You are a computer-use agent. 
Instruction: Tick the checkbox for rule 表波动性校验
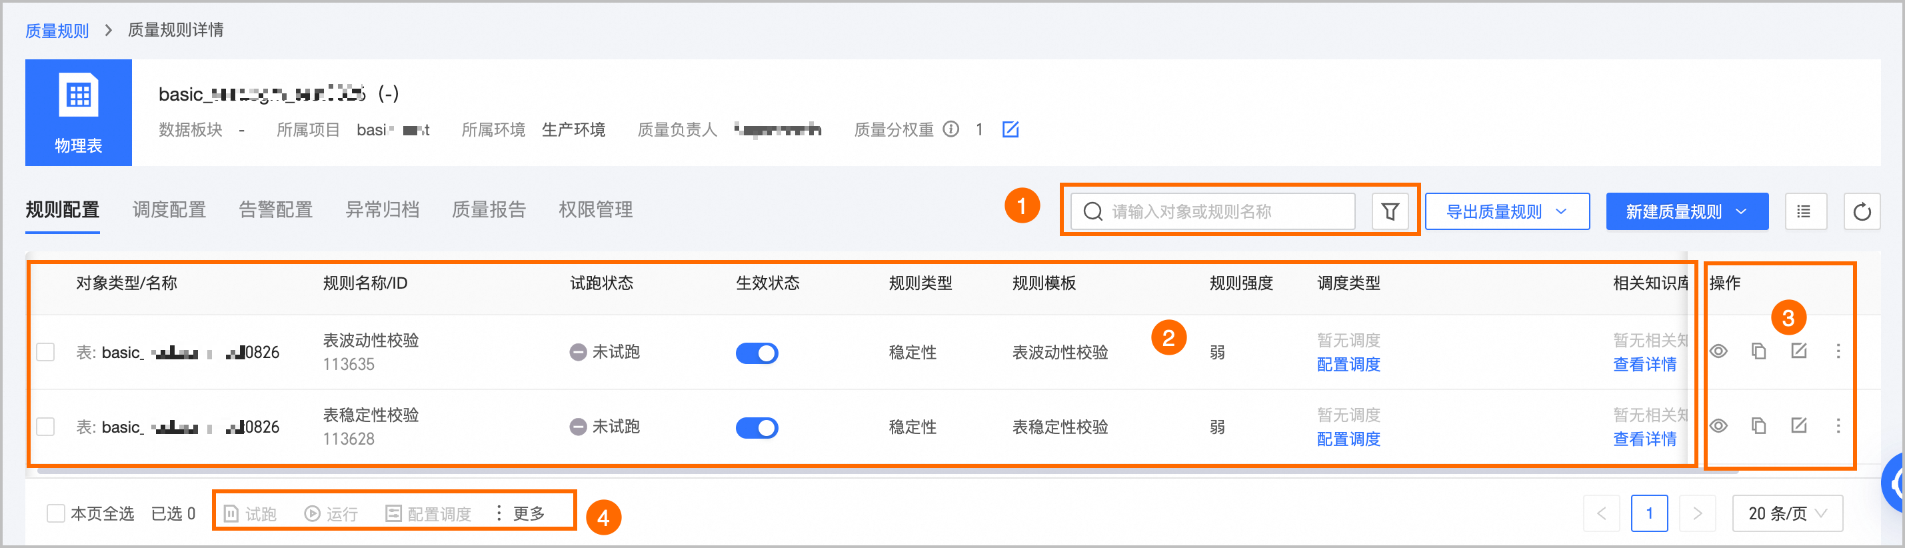[46, 352]
